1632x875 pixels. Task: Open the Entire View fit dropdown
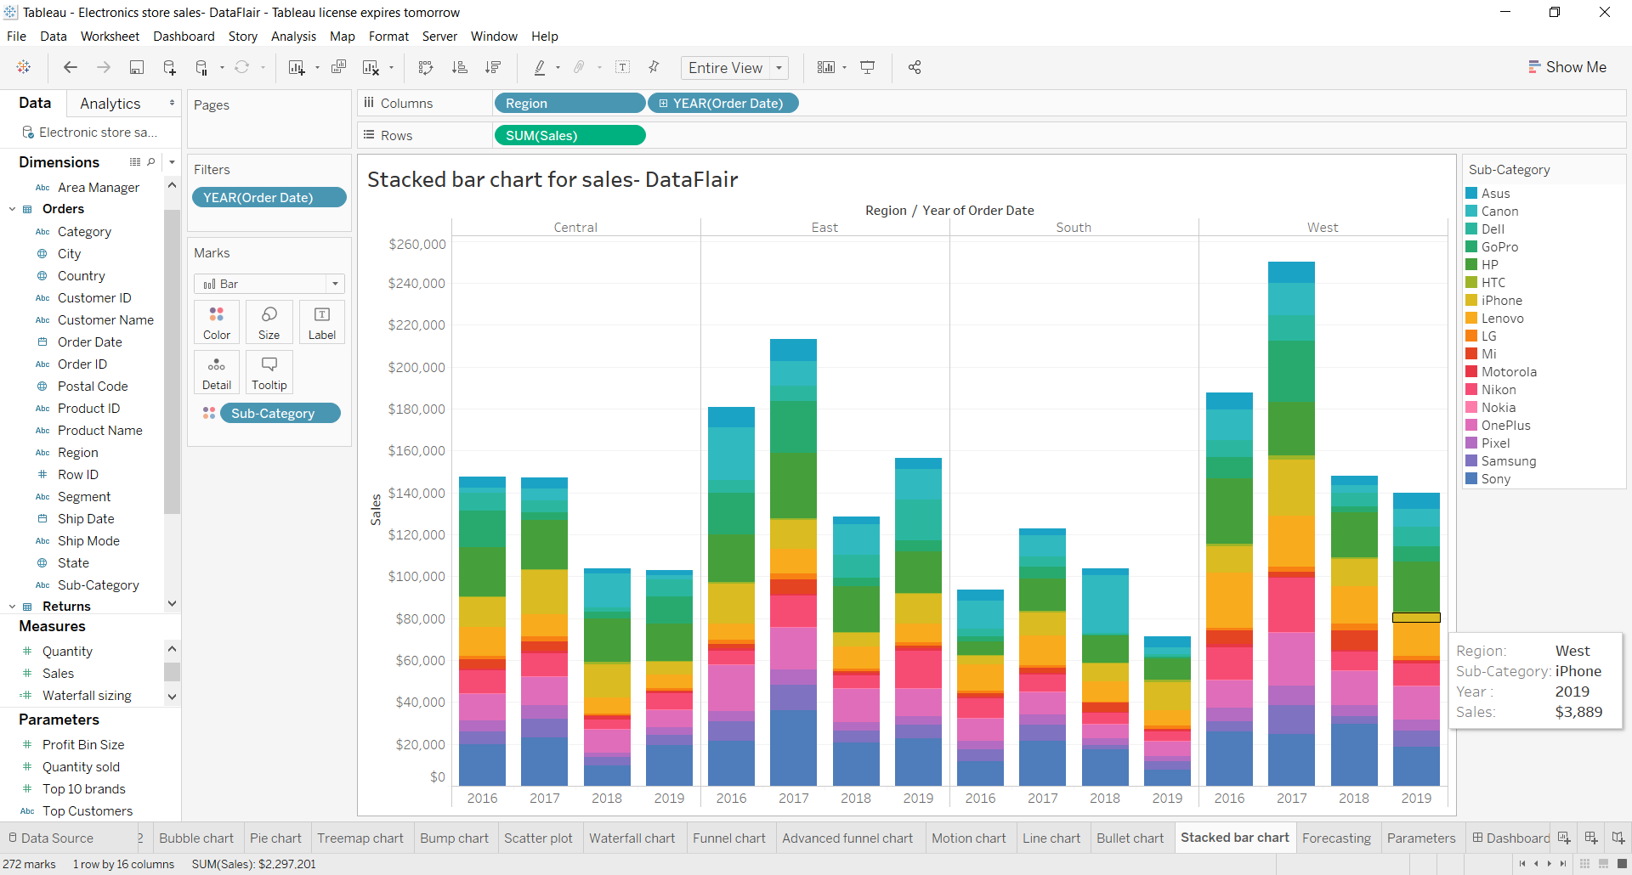click(779, 67)
